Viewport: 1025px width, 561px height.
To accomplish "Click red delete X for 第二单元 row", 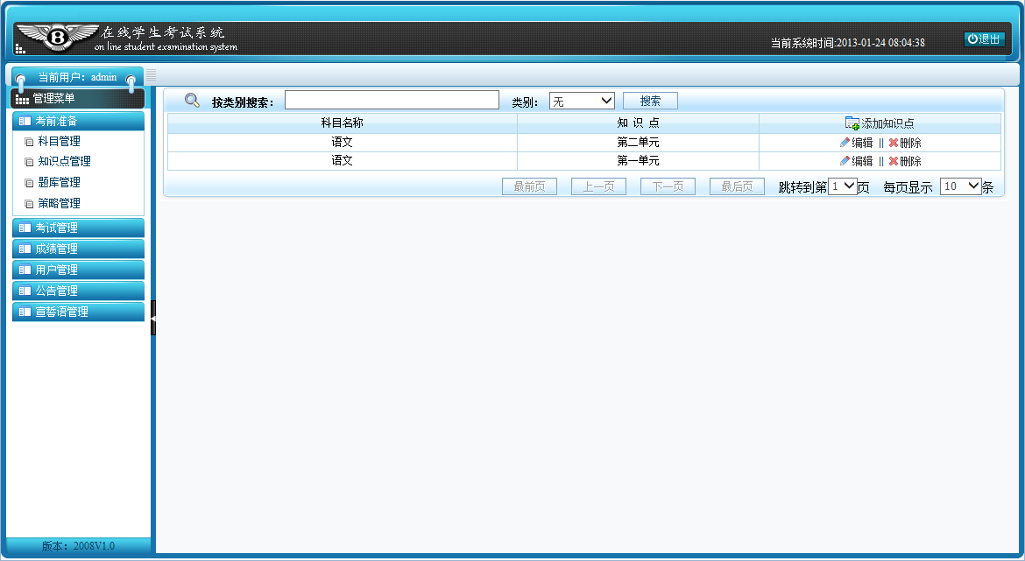I will tap(893, 143).
